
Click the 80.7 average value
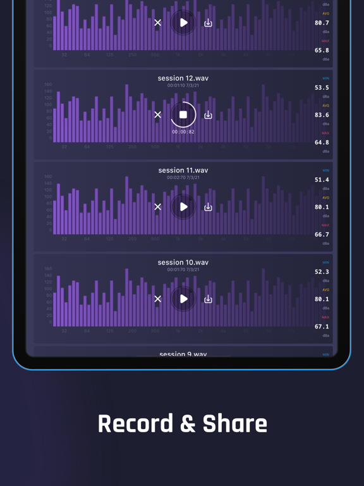(322, 23)
